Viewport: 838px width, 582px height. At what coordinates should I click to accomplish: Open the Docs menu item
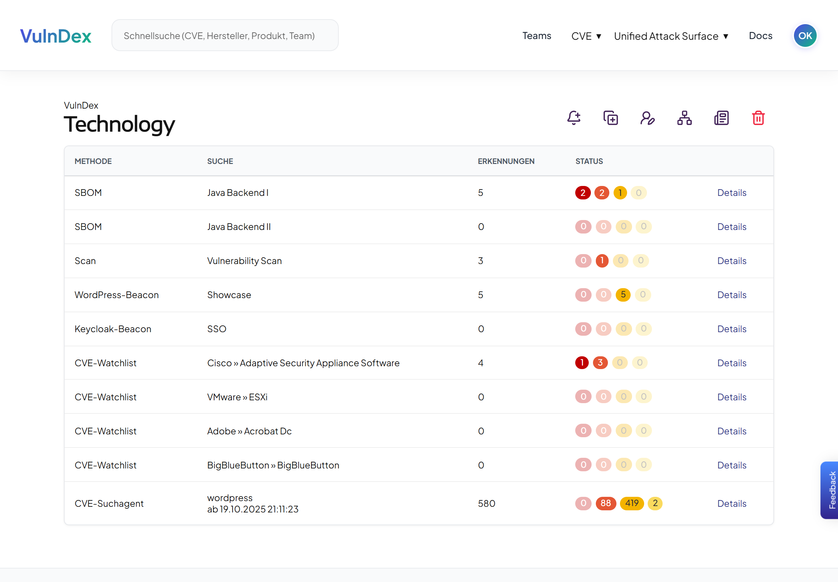[760, 36]
